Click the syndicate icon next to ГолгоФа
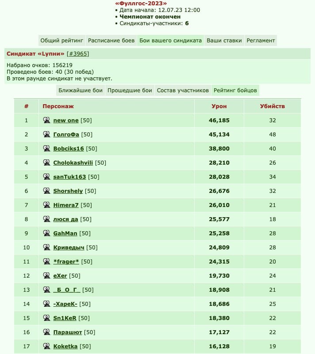The image size is (315, 354). pyautogui.click(x=46, y=134)
